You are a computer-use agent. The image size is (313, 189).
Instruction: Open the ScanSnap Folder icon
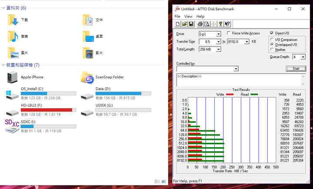[x=88, y=77]
